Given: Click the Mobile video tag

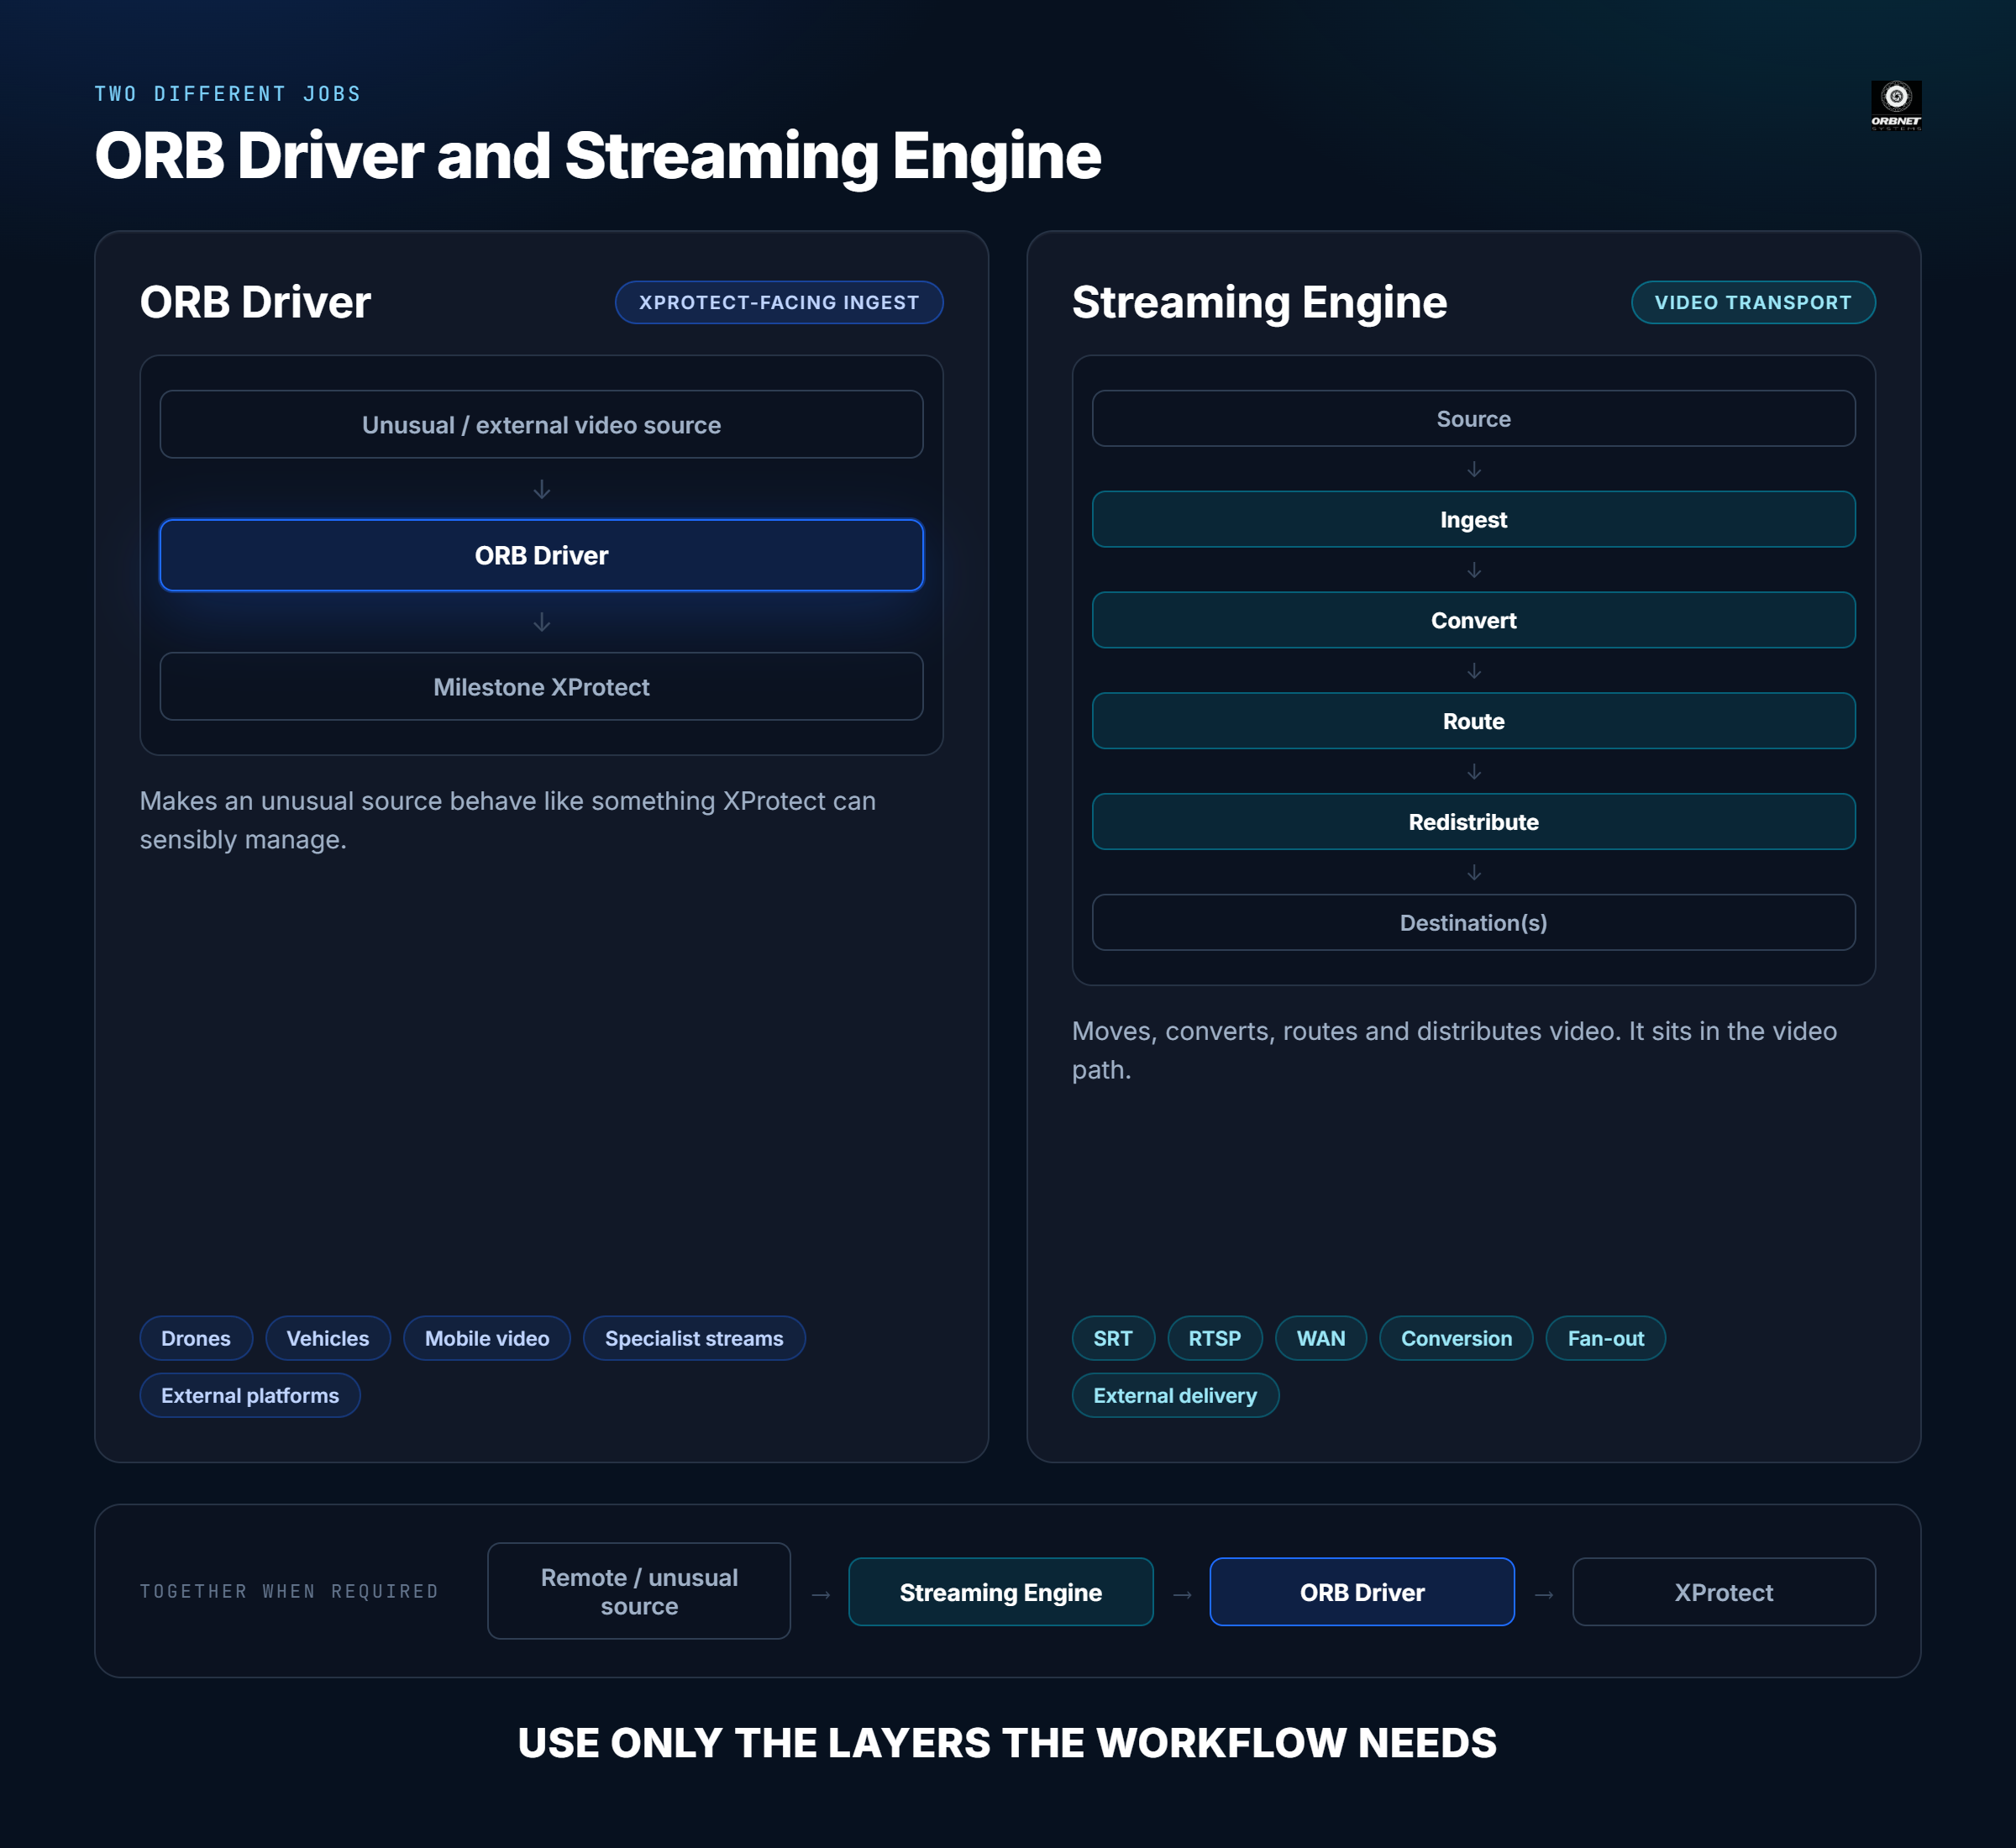Looking at the screenshot, I should (487, 1338).
